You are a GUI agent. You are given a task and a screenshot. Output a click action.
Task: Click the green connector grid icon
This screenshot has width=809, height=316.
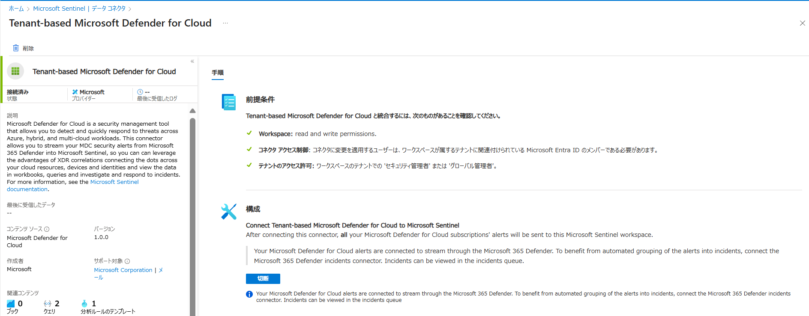[15, 71]
